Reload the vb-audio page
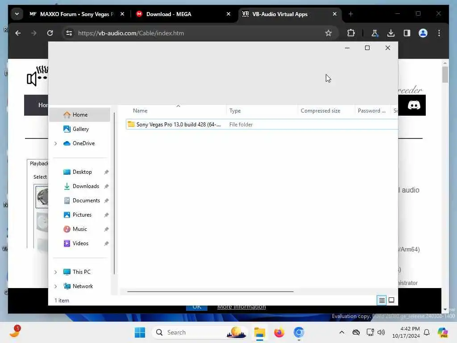The image size is (457, 343). click(50, 33)
